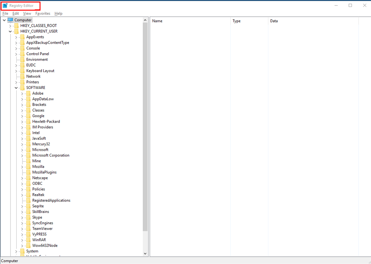
Task: Maximize the Registry Editor window
Action: (x=350, y=5)
